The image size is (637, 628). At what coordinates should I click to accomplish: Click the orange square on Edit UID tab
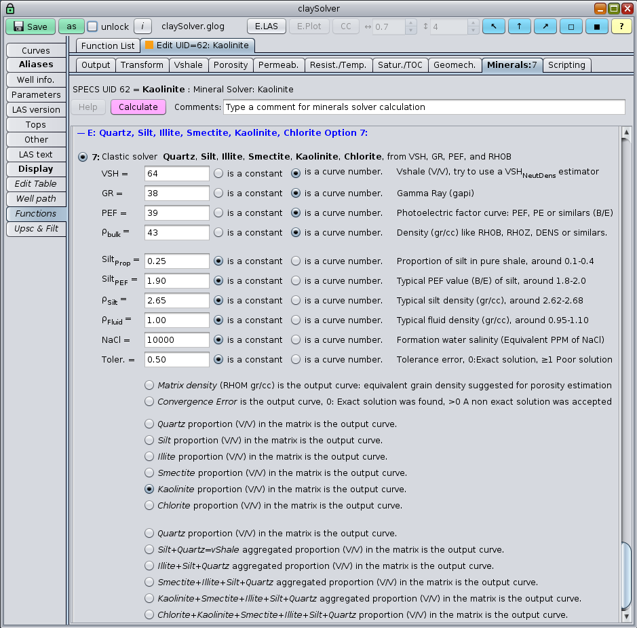click(x=149, y=45)
